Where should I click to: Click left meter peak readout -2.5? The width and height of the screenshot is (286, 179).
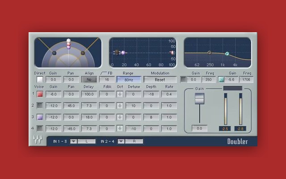(225, 129)
